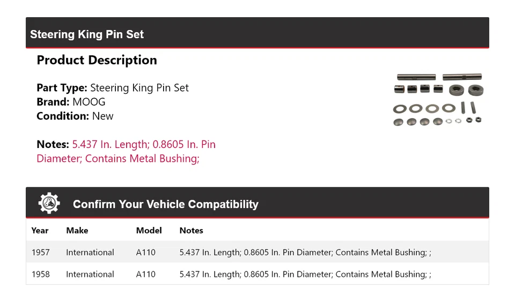Click International in the 1957 row
515x302 pixels.
90,252
